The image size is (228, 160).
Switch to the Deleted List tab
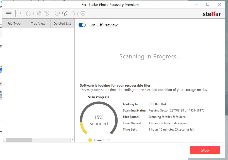[x=62, y=23]
